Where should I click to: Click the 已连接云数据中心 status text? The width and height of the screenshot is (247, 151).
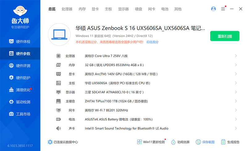click(x=66, y=142)
